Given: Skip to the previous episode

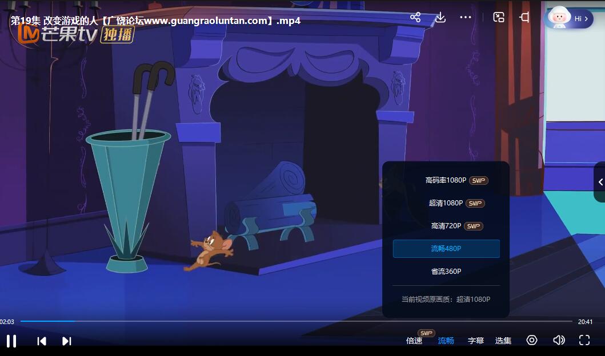Looking at the screenshot, I should [42, 341].
